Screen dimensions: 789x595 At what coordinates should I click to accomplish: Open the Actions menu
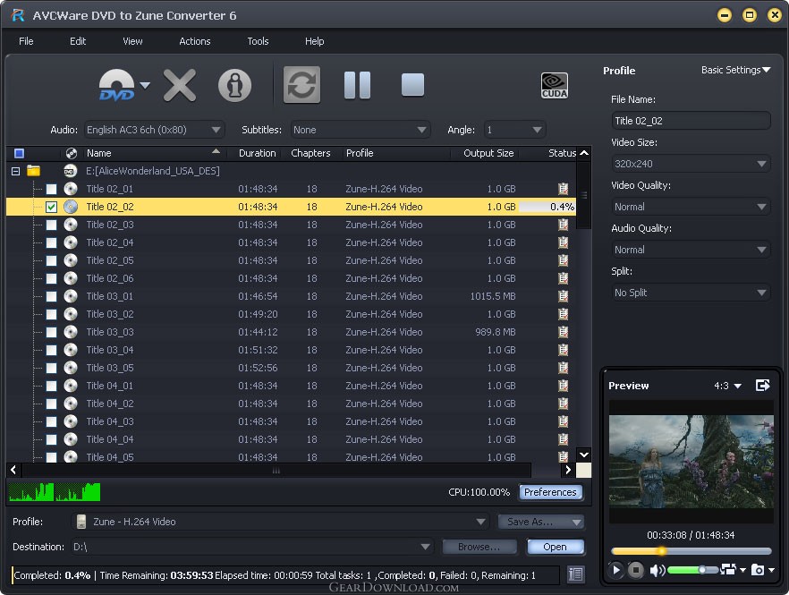pos(195,41)
